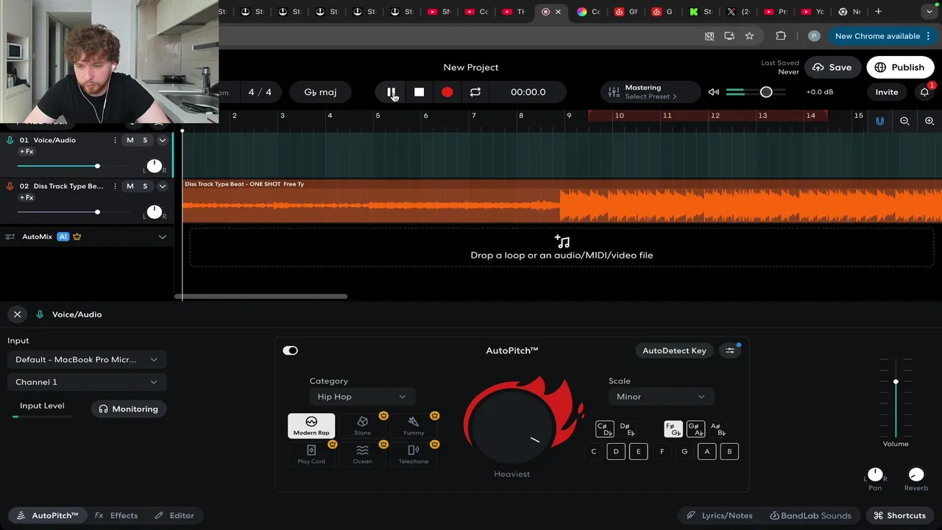Open the Shortcuts panel
The image size is (942, 530).
click(x=899, y=515)
